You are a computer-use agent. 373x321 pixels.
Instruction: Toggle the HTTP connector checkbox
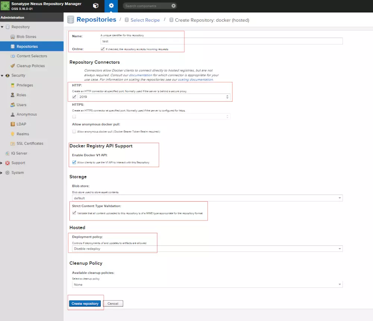click(x=74, y=97)
